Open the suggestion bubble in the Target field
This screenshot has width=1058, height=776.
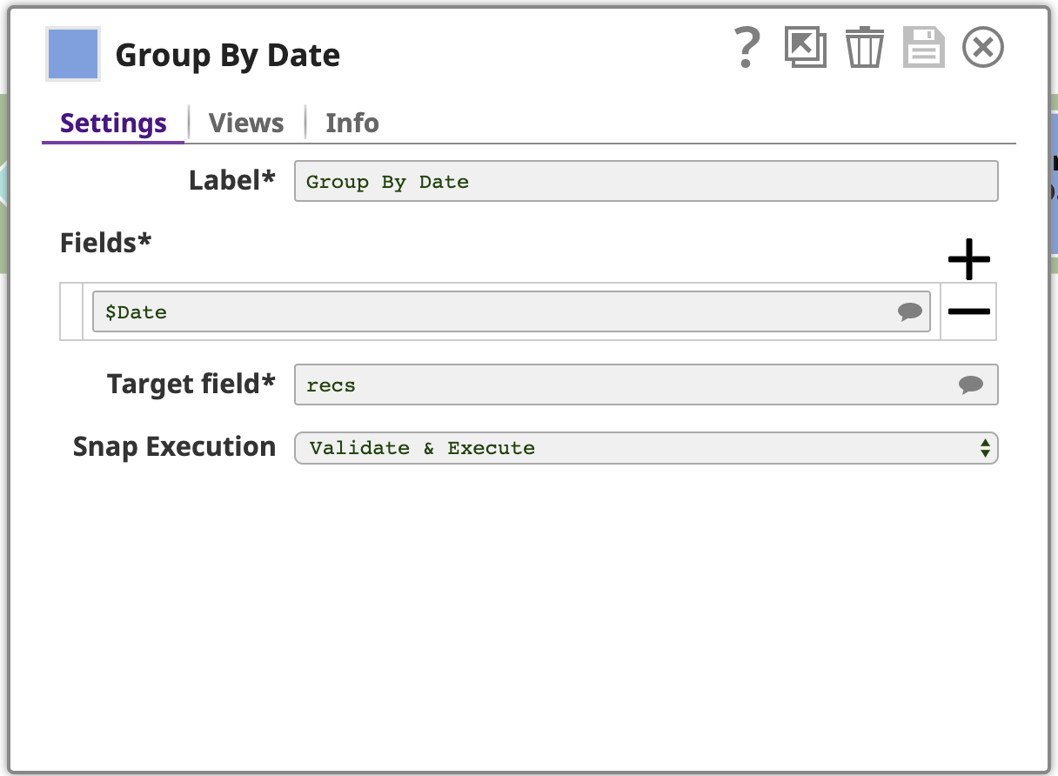971,385
